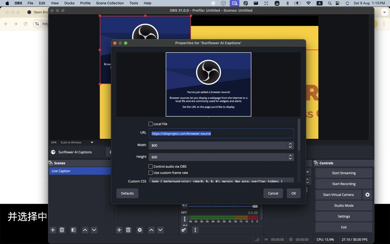Remove selected source with trash icon
Image resolution: width=390 pixels, height=244 pixels.
(128, 230)
